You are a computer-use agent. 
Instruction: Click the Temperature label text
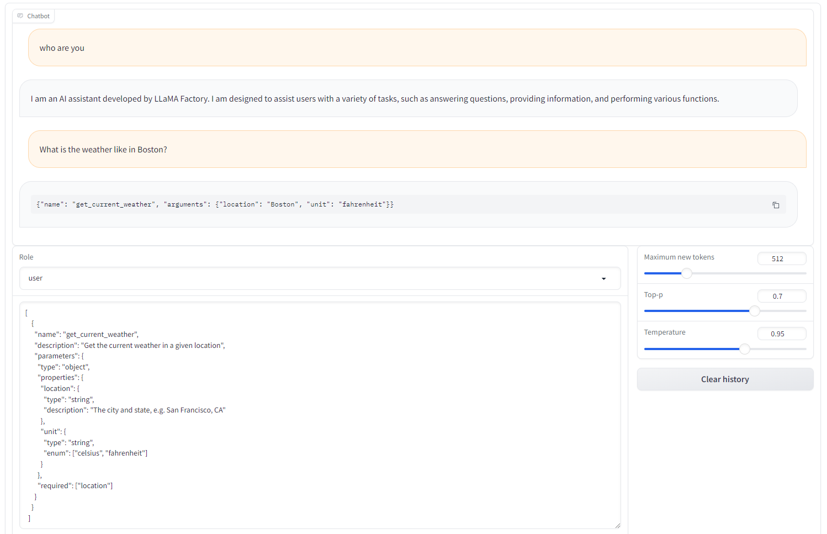(665, 332)
